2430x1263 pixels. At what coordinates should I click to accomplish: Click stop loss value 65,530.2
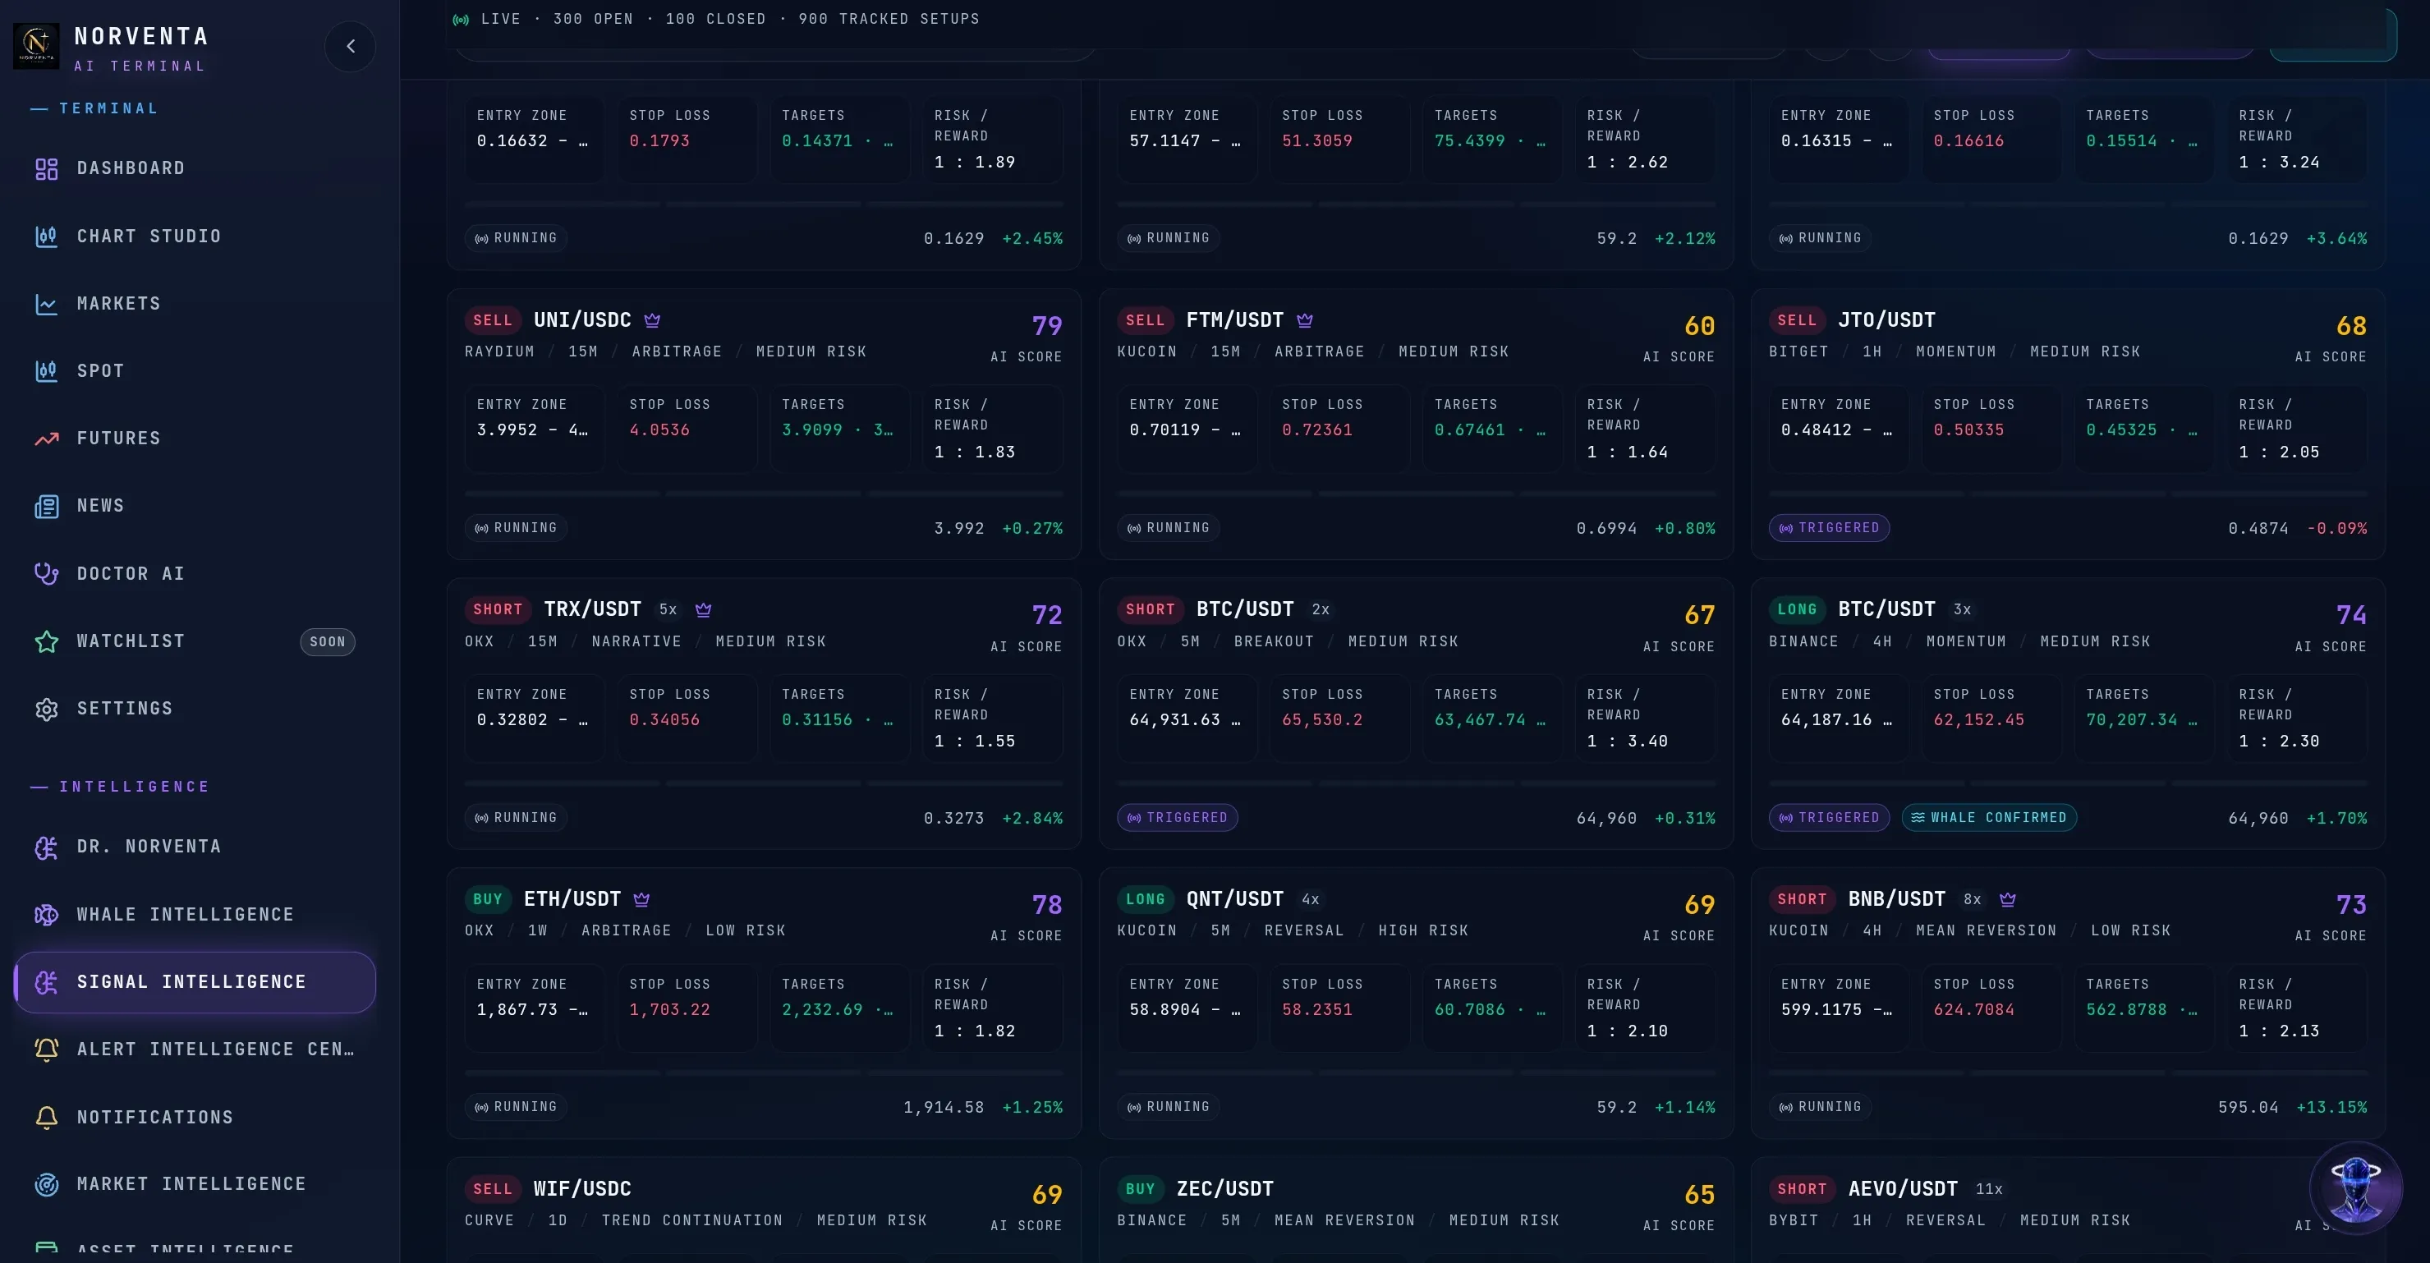pyautogui.click(x=1321, y=719)
